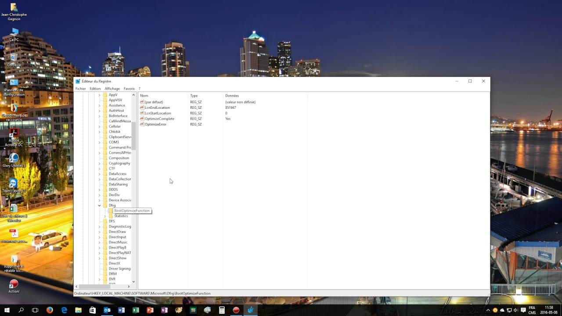Select the Corbeille recycle bin desktop icon

click(14, 60)
